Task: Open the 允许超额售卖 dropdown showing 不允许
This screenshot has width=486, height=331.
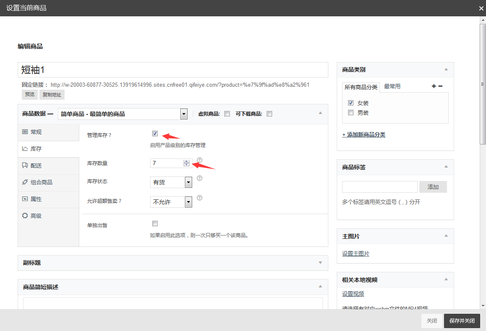Action: (171, 202)
